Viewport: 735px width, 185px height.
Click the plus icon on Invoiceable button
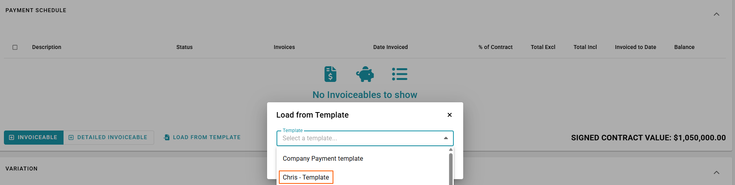click(x=11, y=138)
